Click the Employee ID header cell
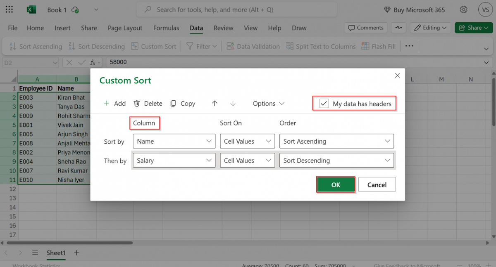Screen dimensions: 496x267 click(37, 88)
